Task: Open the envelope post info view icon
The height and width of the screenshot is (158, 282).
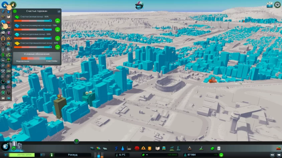Action: click(3, 98)
